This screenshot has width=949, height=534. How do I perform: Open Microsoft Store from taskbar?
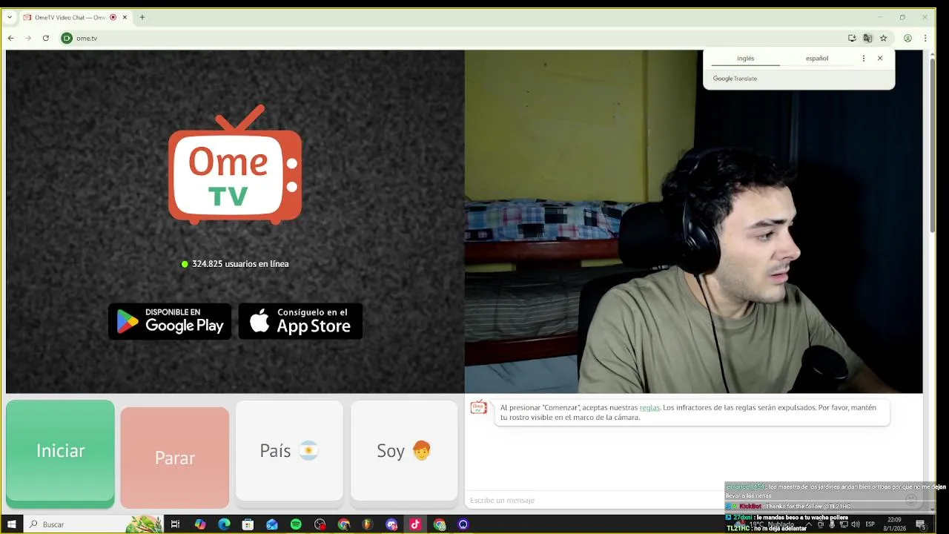coord(248,524)
